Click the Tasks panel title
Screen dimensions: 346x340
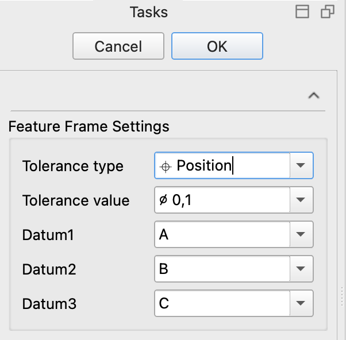coord(149,12)
